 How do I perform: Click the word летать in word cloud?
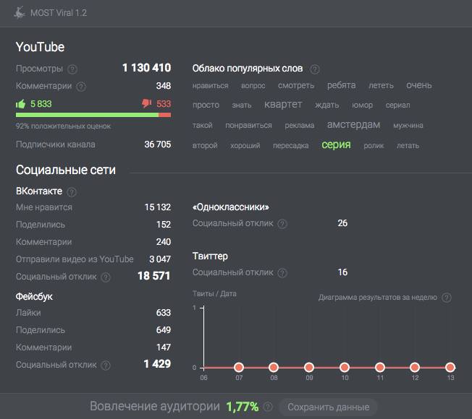click(408, 146)
